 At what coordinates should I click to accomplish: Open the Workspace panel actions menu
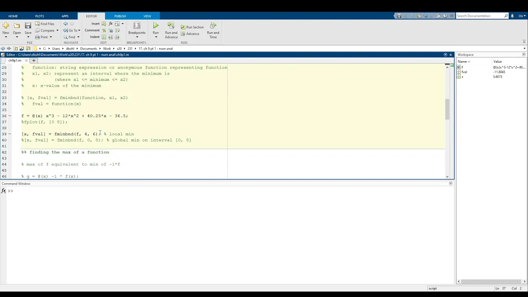click(524, 54)
